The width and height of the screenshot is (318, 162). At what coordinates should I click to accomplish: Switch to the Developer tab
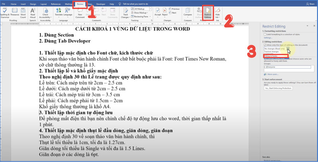(101, 4)
